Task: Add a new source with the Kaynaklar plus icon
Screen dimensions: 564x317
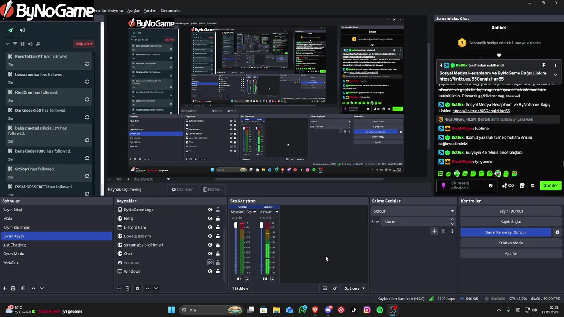Action: [x=119, y=288]
